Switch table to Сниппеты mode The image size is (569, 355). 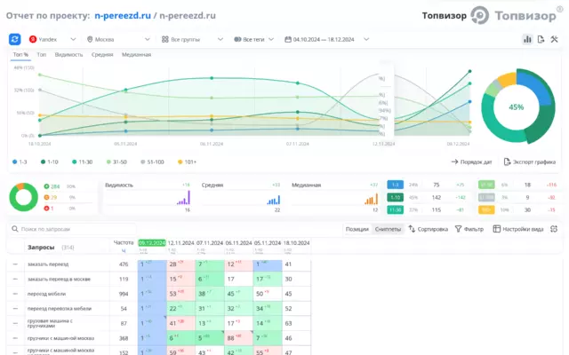(x=388, y=229)
